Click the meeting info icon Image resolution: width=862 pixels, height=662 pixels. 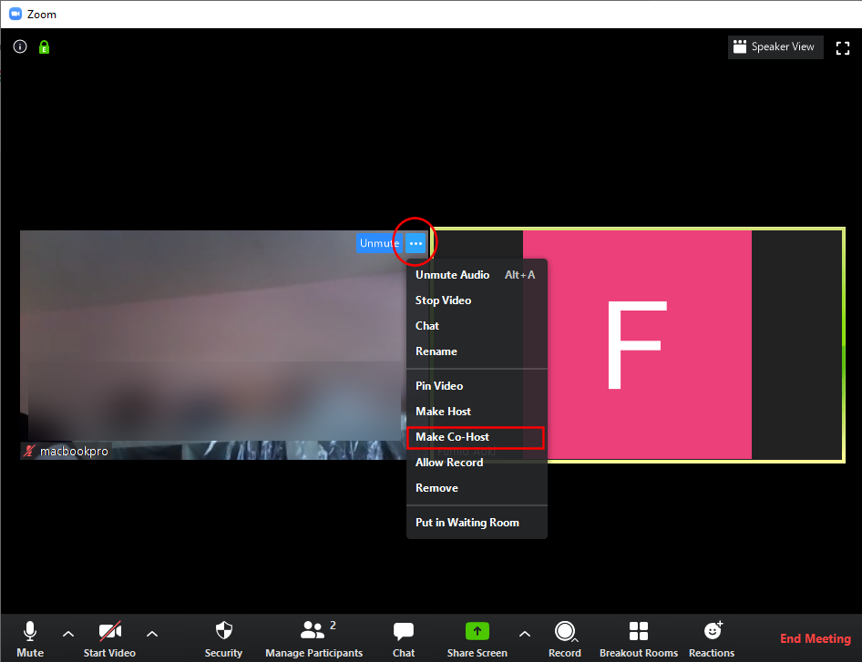pos(20,46)
